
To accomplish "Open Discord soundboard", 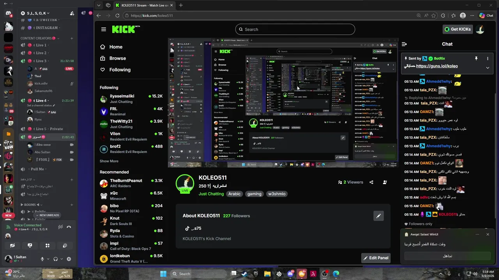I will [65, 245].
